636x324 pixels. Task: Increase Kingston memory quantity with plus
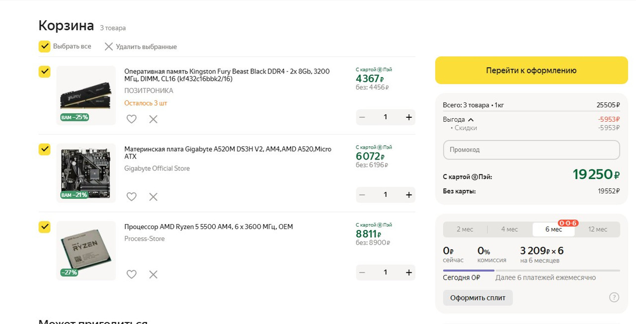[409, 117]
